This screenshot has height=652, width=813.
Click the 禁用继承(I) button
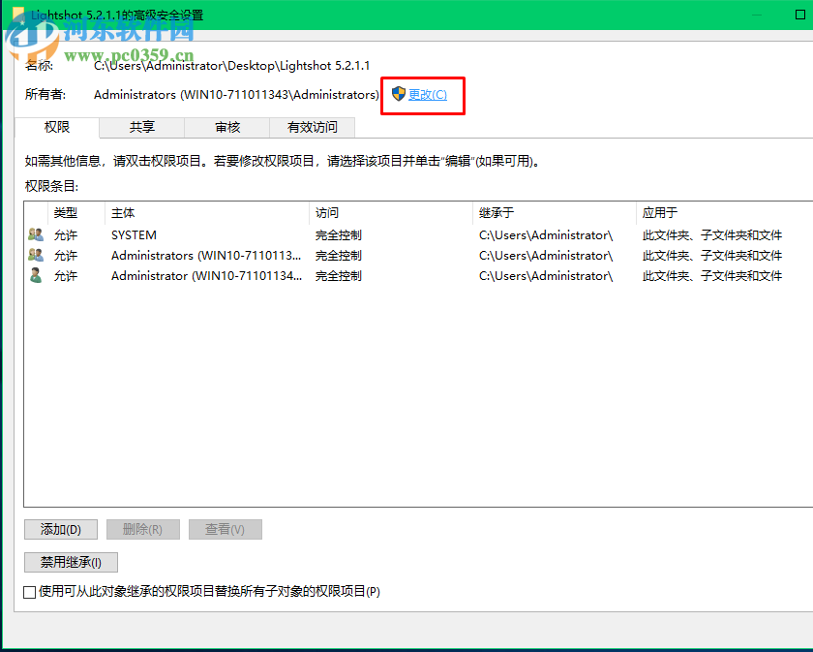pos(71,562)
